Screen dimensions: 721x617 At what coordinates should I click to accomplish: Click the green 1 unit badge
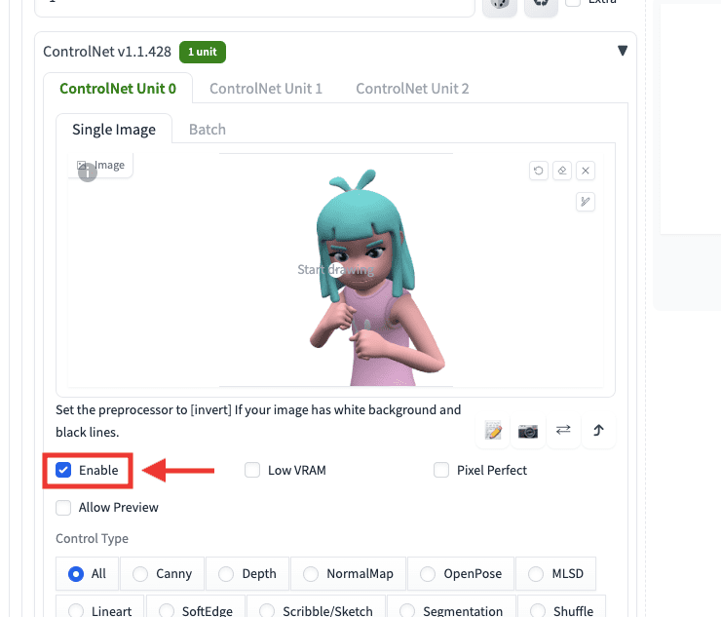pos(203,52)
